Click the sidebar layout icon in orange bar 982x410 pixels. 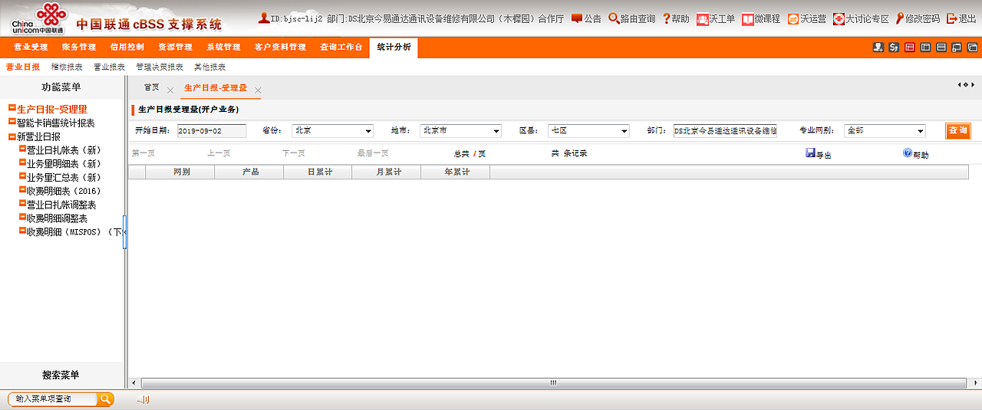coord(925,48)
